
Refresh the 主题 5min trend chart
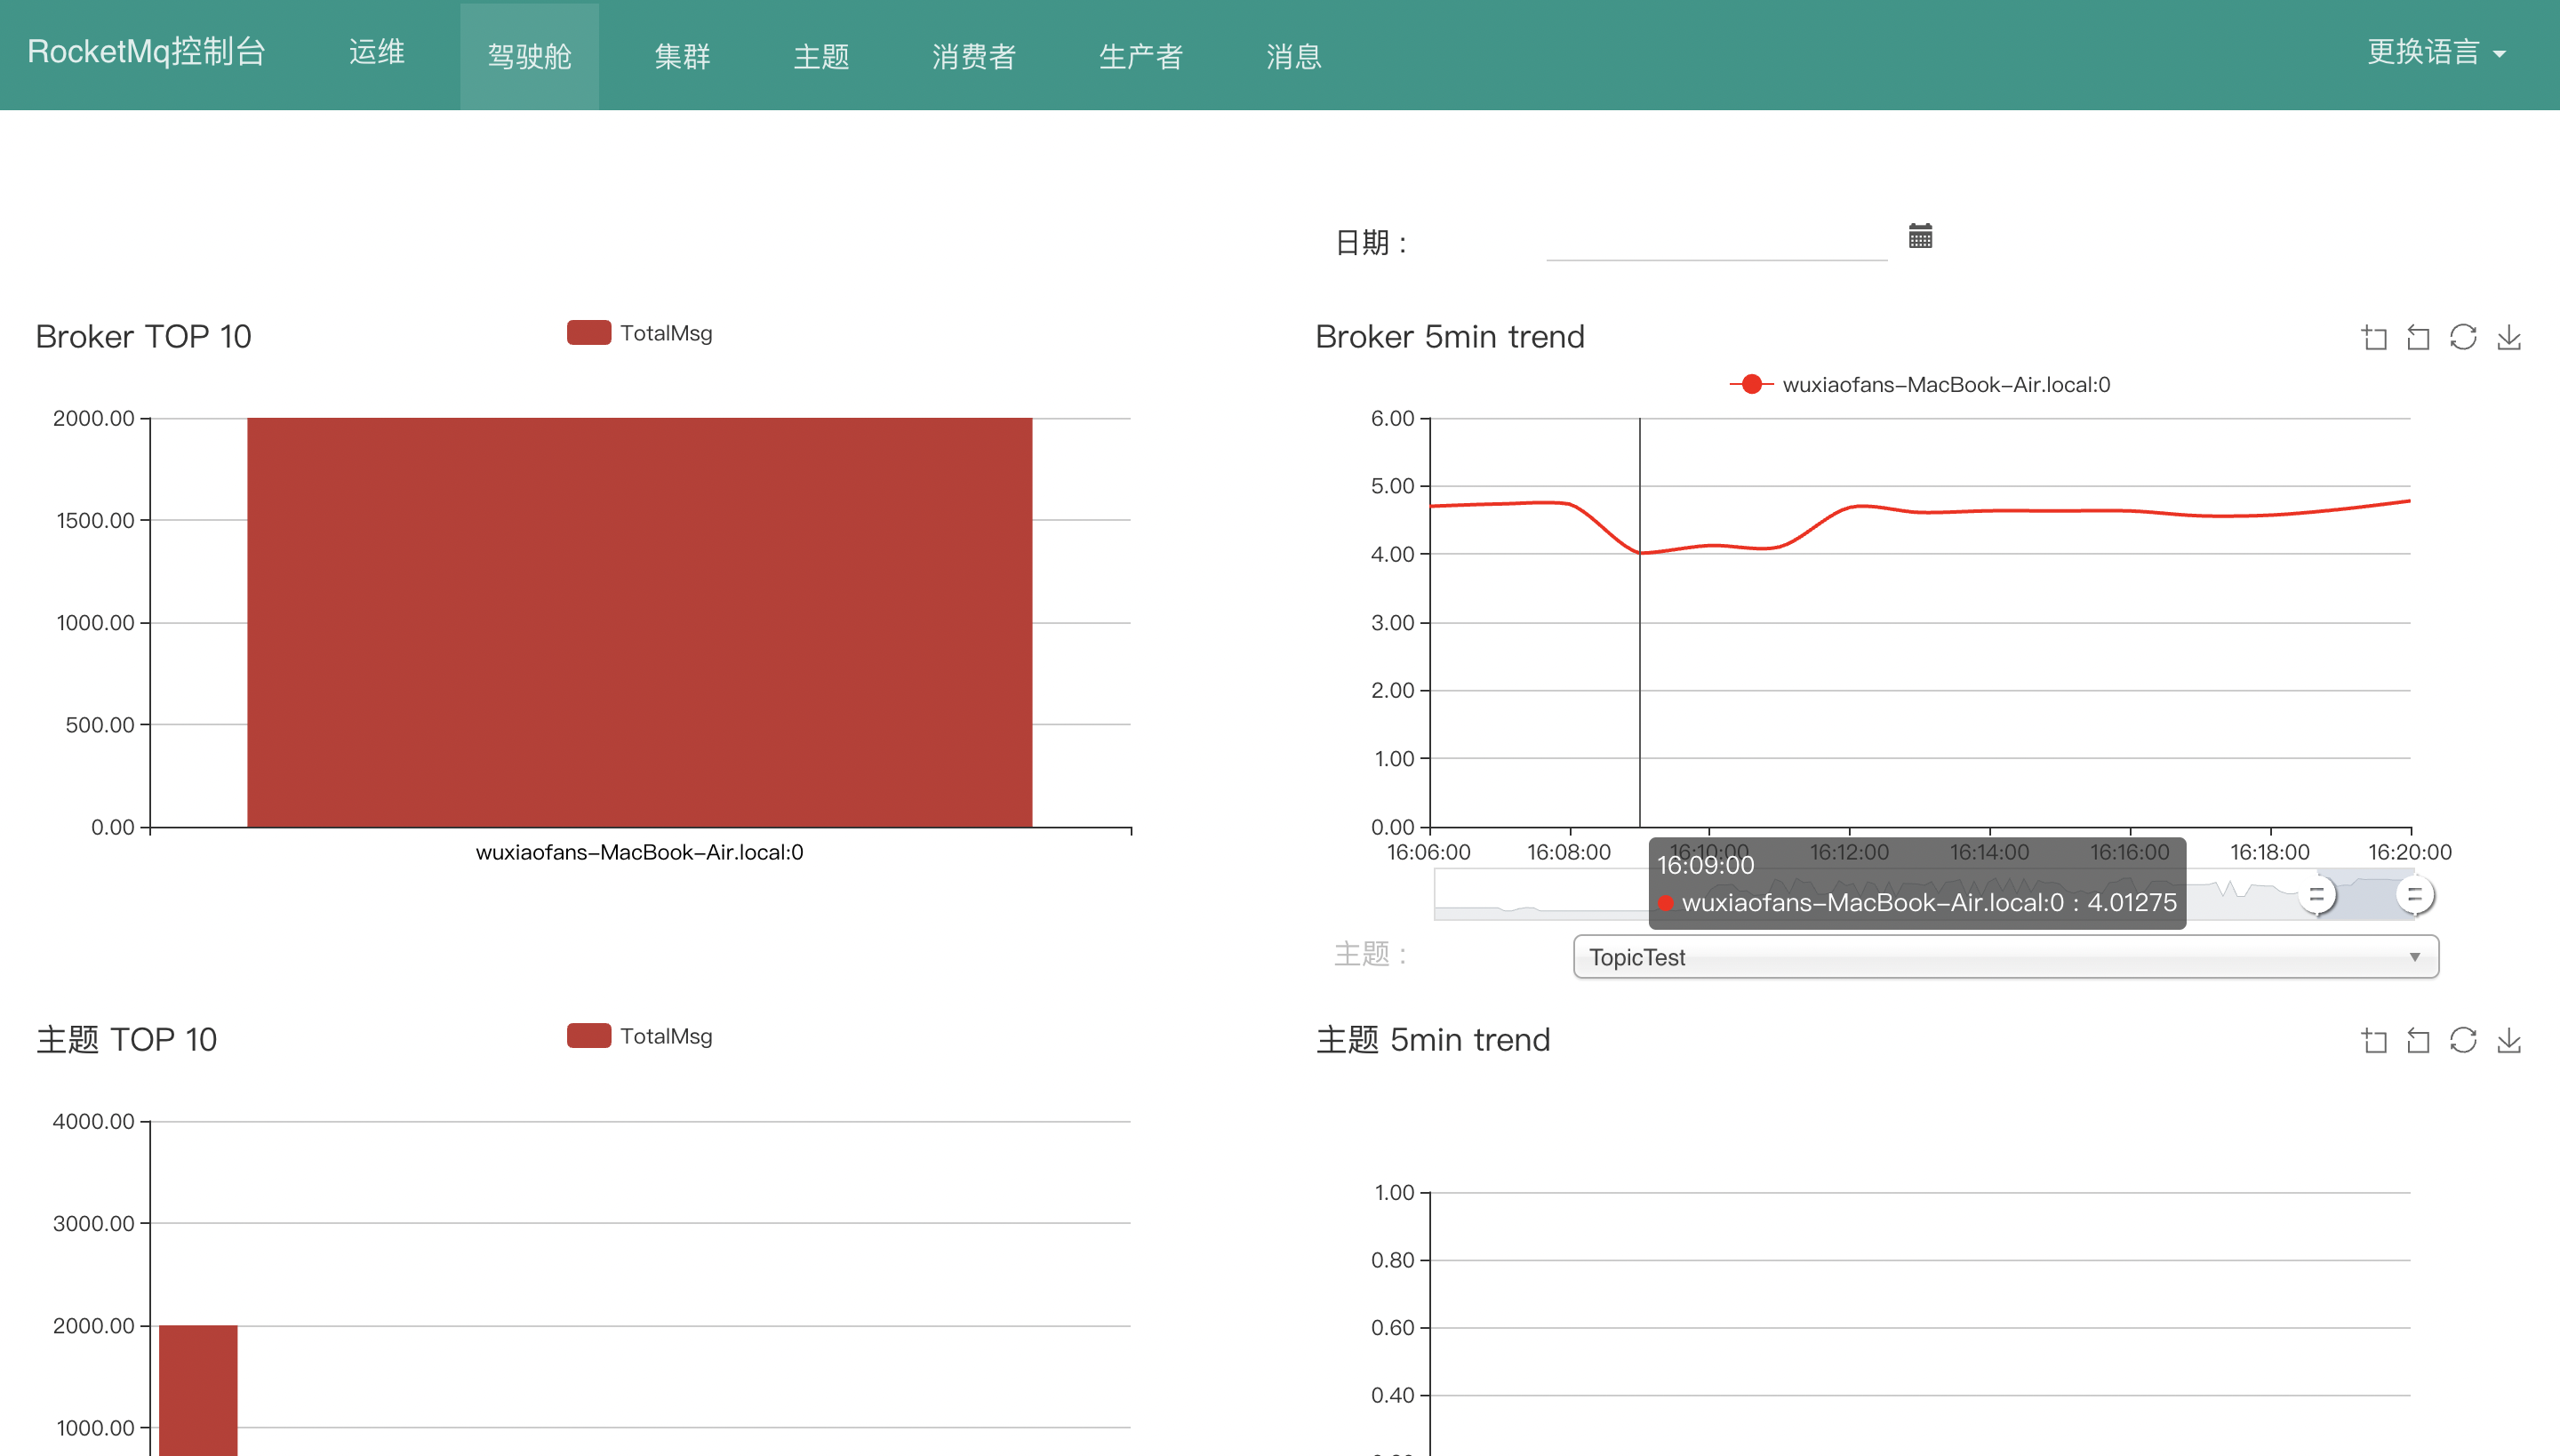point(2463,1041)
